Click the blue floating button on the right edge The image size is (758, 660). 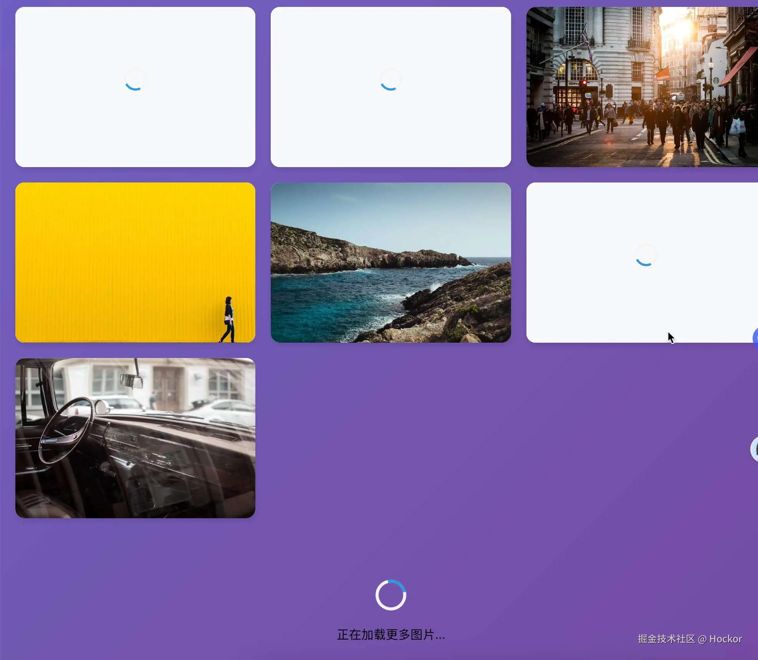pyautogui.click(x=755, y=338)
